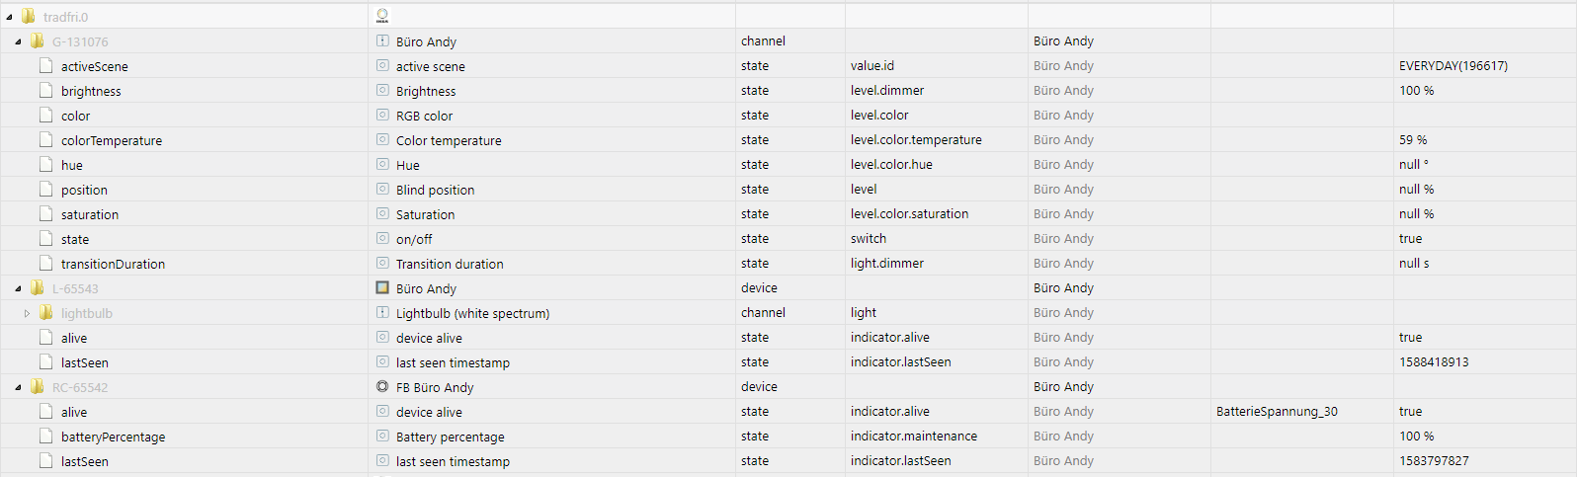Click the remote icon beside 'FB Büro Andy'
Image resolution: width=1577 pixels, height=477 pixels.
click(382, 386)
